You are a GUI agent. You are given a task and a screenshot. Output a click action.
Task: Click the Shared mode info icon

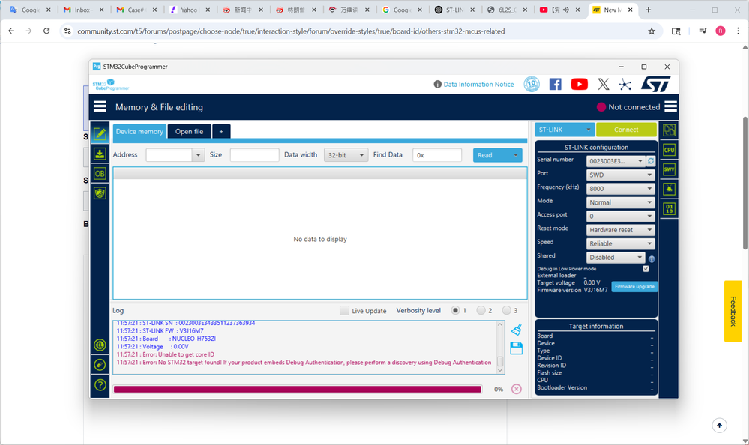tap(652, 258)
